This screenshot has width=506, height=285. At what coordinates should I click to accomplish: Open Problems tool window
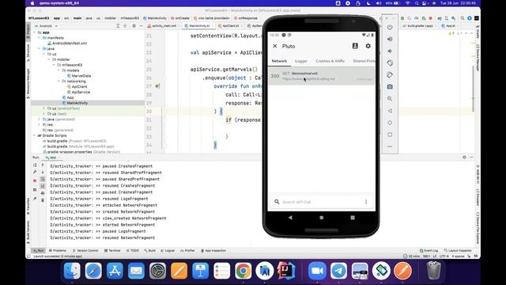coord(58,250)
